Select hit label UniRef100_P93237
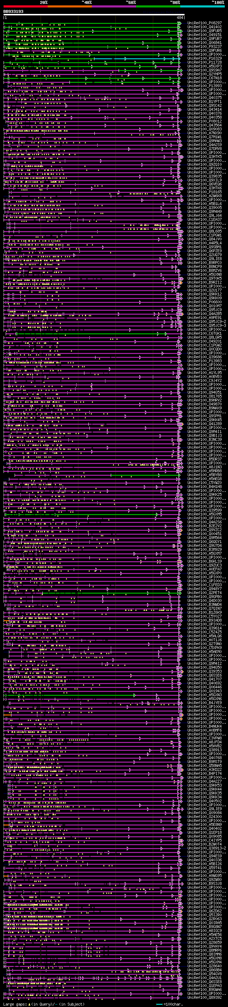228x1007 pixels. (204, 46)
